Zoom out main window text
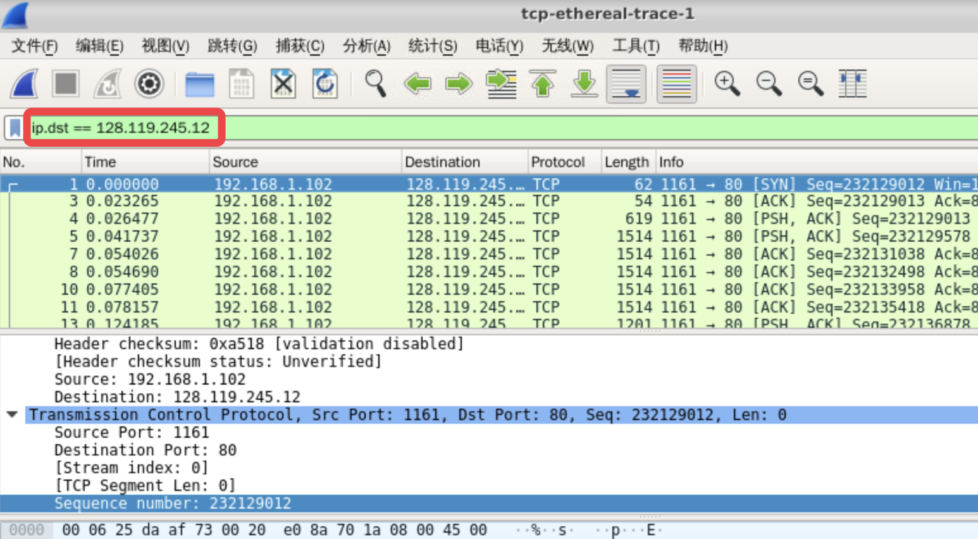 pyautogui.click(x=769, y=84)
